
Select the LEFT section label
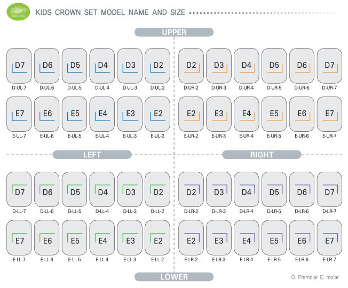92,155
